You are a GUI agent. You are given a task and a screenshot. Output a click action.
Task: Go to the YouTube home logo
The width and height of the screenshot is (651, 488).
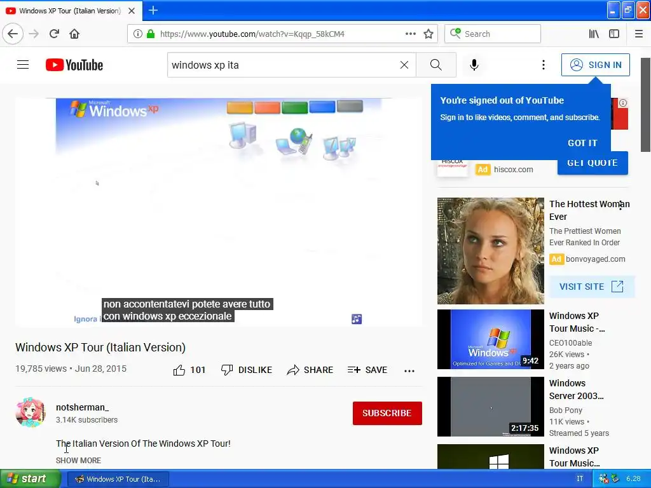point(74,65)
